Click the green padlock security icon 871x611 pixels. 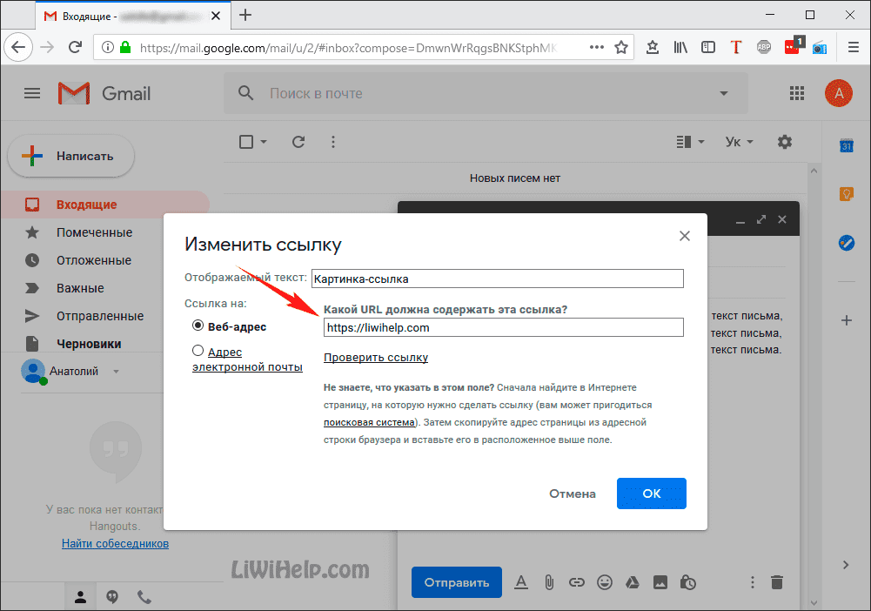pos(125,47)
